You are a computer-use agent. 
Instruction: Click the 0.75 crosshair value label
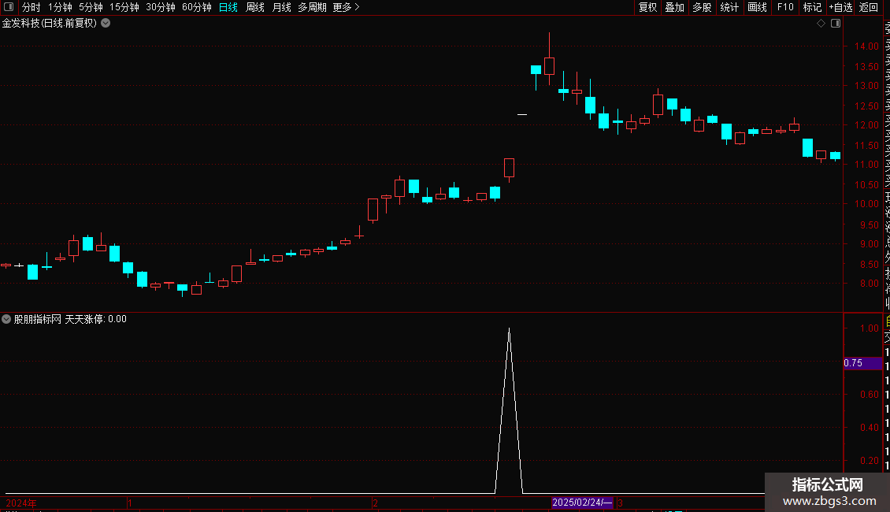[862, 362]
